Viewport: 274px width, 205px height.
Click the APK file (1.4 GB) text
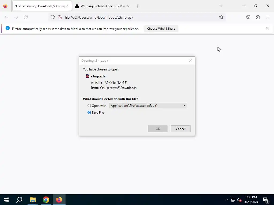pyautogui.click(x=116, y=83)
